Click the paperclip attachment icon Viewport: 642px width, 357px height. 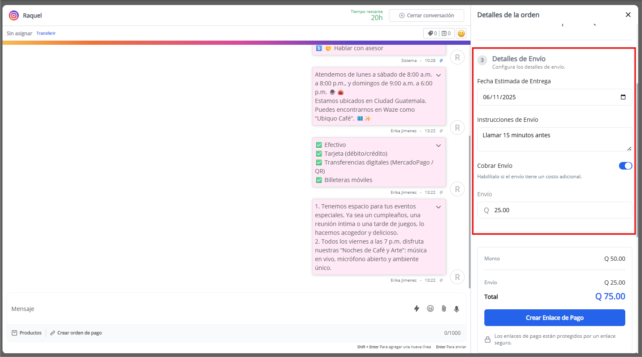pos(444,308)
